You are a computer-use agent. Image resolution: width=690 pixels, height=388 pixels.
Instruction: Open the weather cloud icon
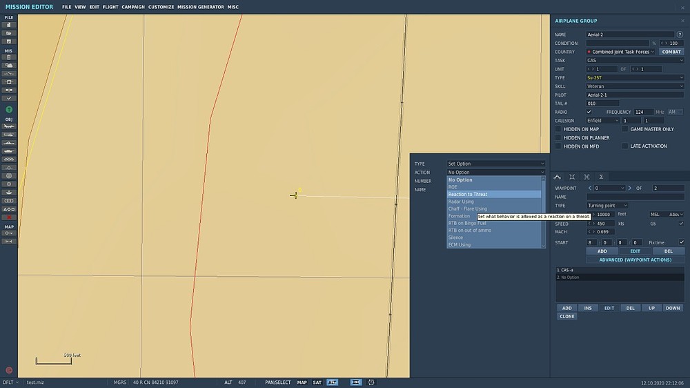coord(9,65)
